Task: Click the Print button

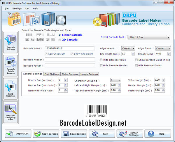Action: (102, 134)
